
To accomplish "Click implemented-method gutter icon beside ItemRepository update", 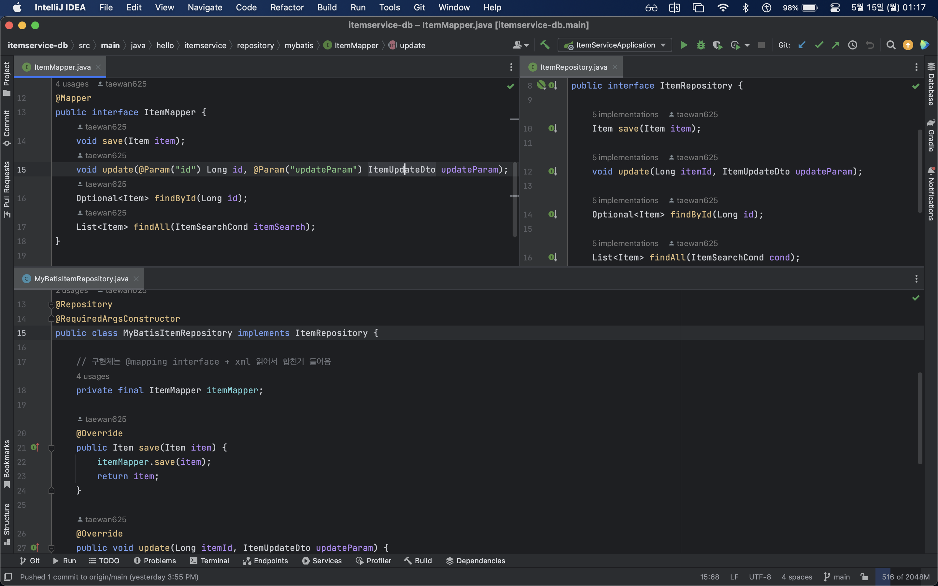I will click(x=553, y=171).
